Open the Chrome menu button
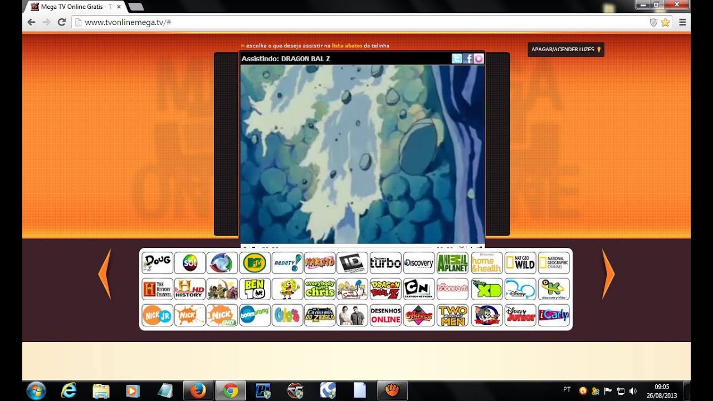The height and width of the screenshot is (401, 713). point(682,22)
